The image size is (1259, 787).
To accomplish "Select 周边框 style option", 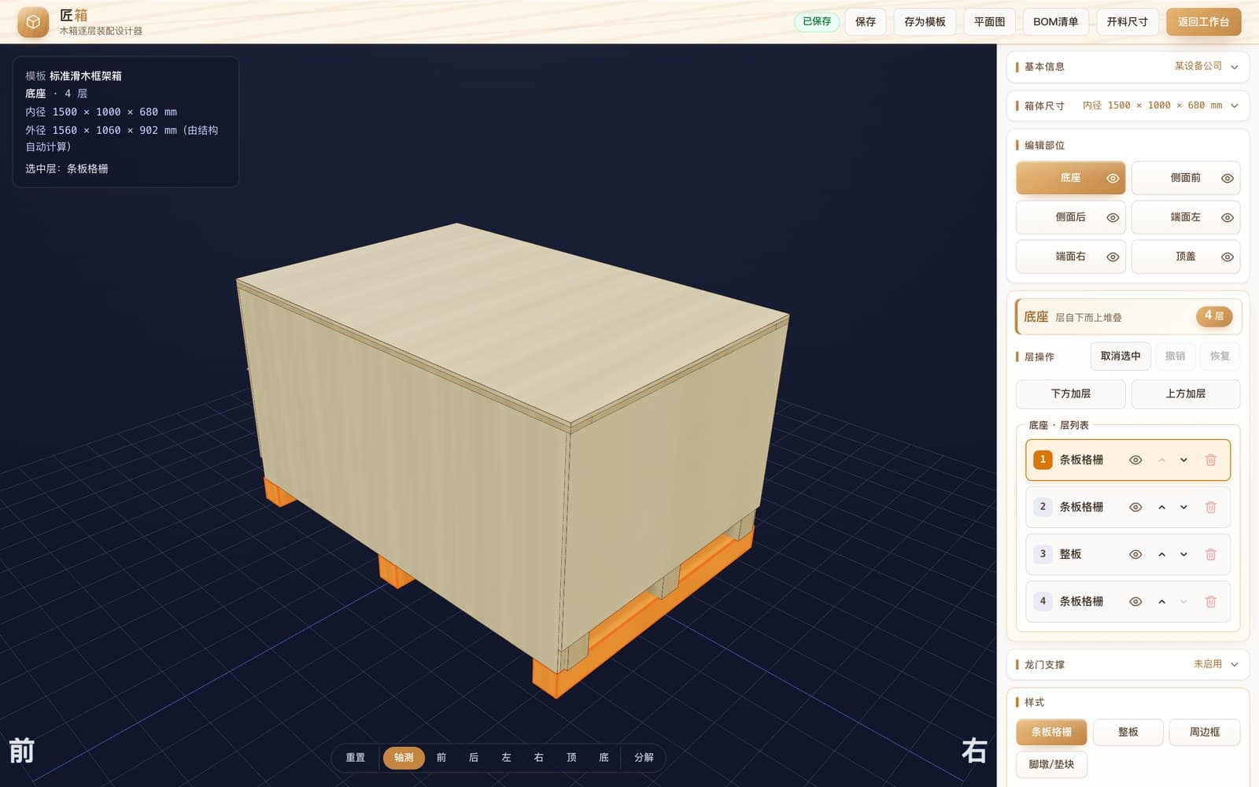I will coord(1204,732).
